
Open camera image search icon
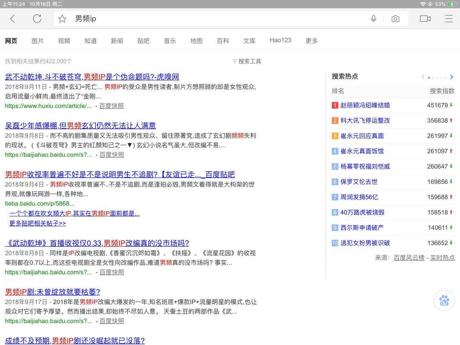(x=396, y=19)
